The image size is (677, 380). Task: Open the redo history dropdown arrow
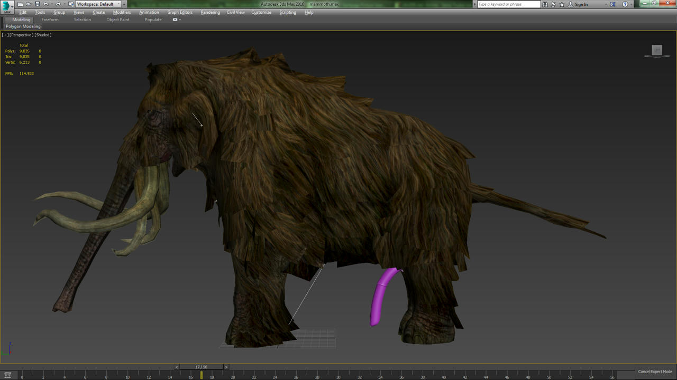point(63,4)
